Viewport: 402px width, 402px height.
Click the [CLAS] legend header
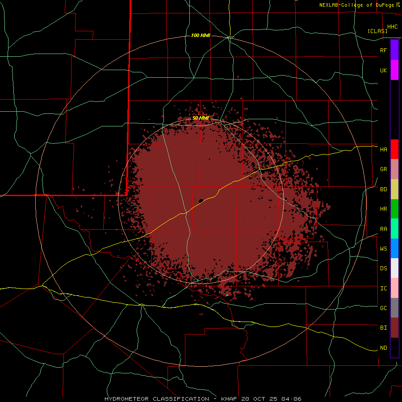pos(377,31)
